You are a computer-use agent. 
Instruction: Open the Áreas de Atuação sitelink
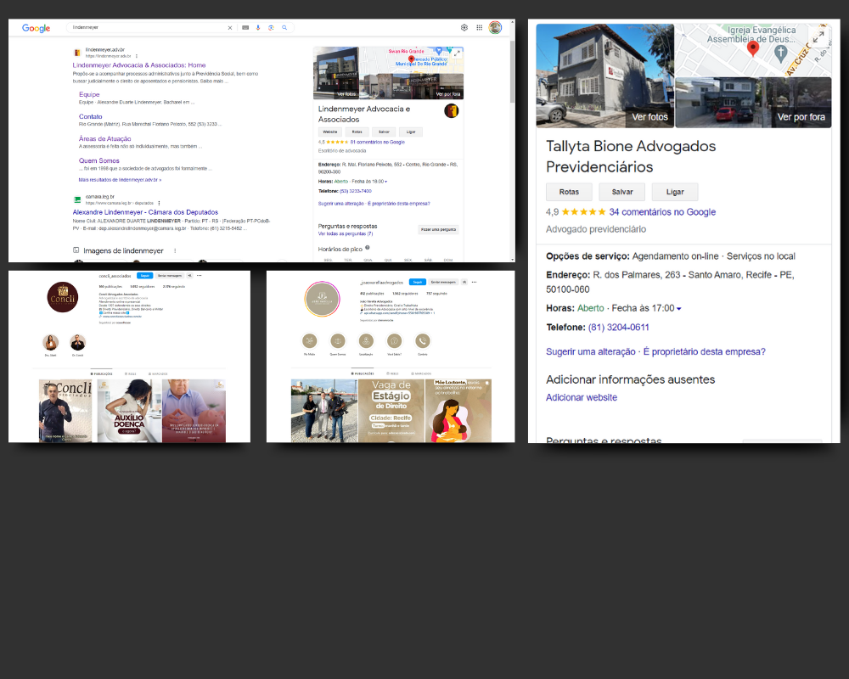pos(105,138)
